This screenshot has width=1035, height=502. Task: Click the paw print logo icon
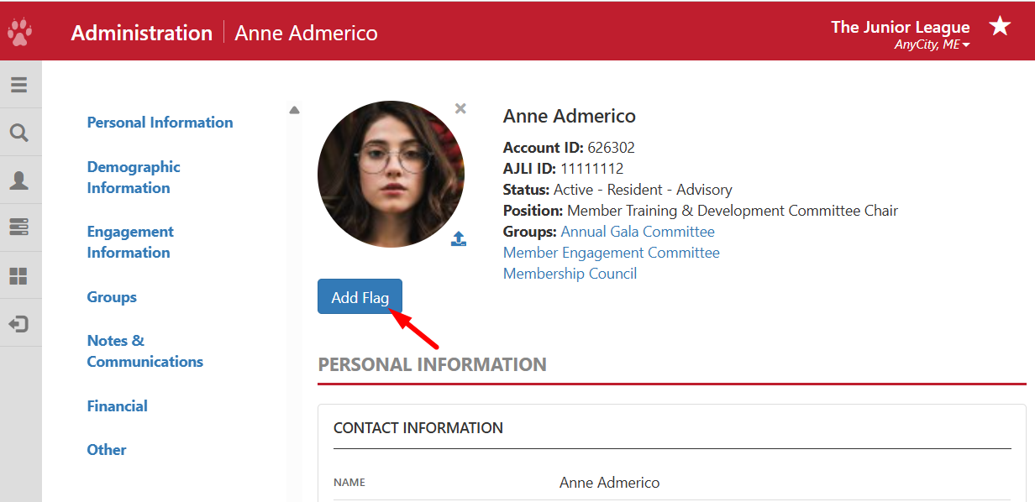coord(19,33)
